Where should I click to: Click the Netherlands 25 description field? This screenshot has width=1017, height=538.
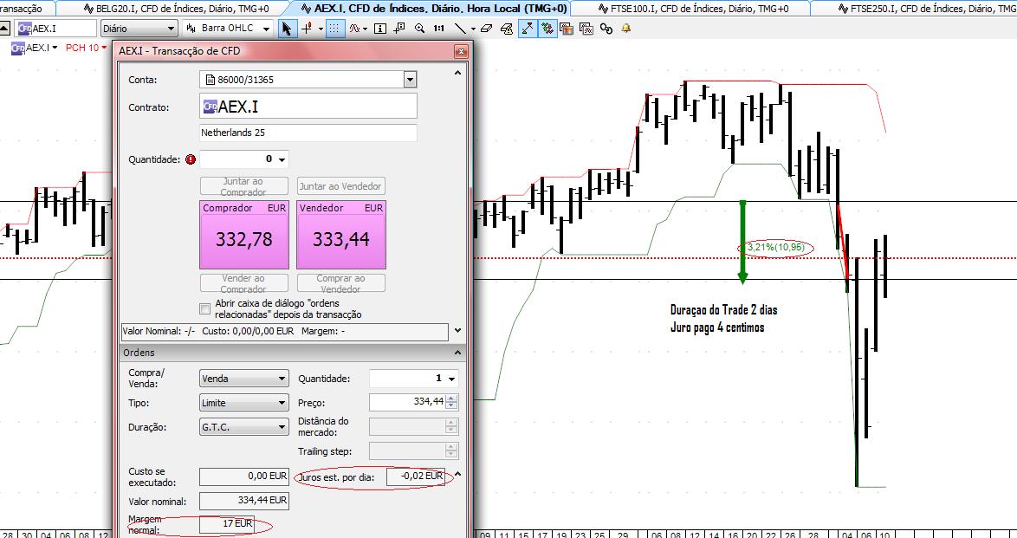pos(308,133)
